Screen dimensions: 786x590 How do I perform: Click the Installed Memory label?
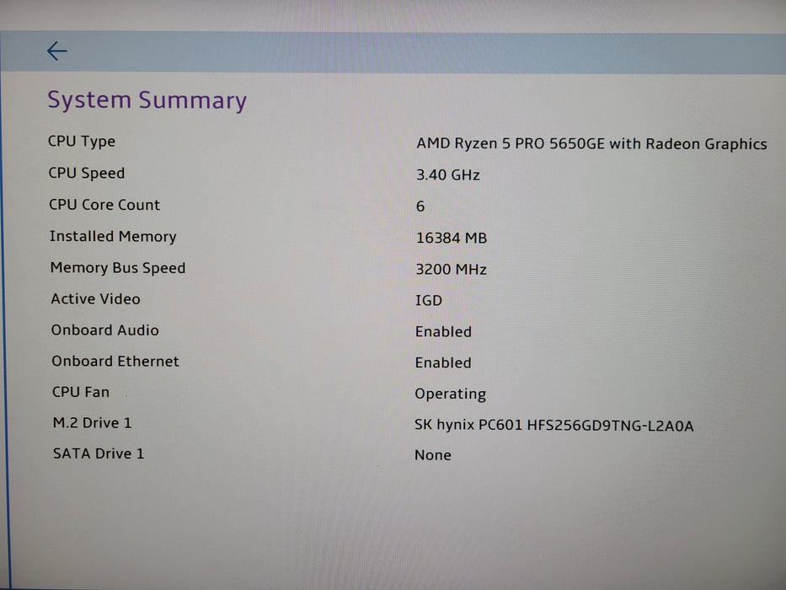click(x=113, y=236)
